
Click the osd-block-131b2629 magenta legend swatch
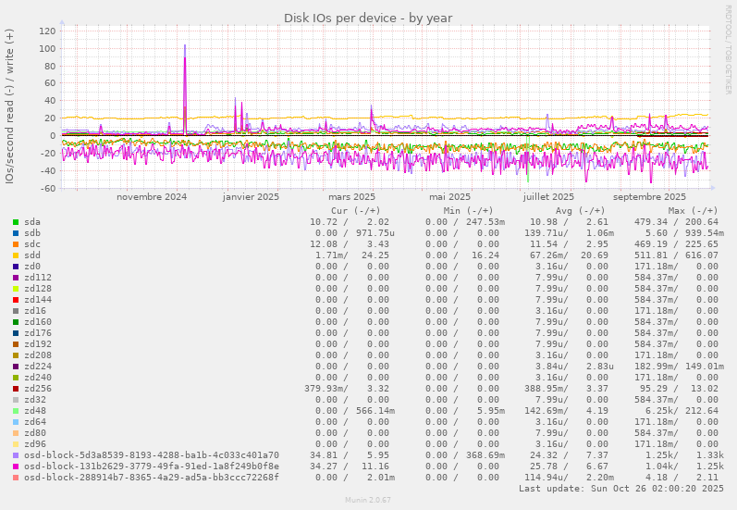tap(16, 466)
